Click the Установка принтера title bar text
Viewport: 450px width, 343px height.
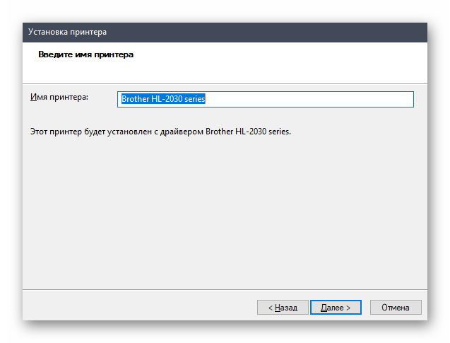click(x=67, y=32)
